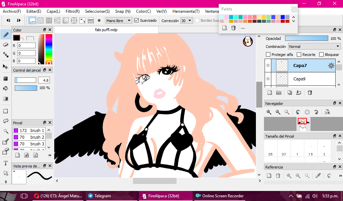This screenshot has height=201, width=343.
Task: Duplicate the current layer
Action: (x=290, y=92)
